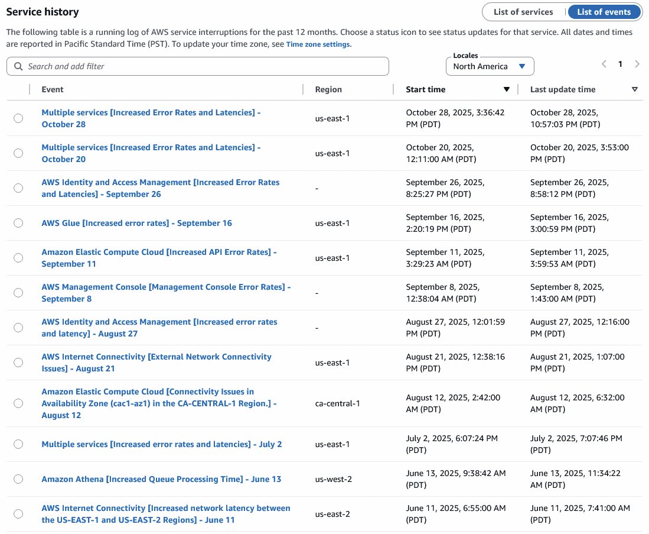
Task: Open the Locales dropdown
Action: click(490, 67)
